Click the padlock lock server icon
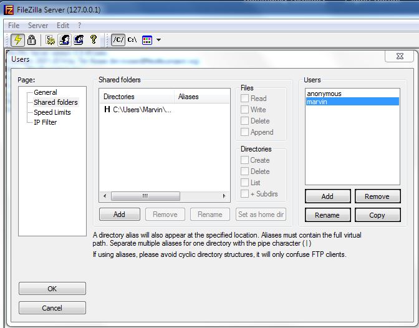Screen dimensions: 419x328 click(32, 40)
